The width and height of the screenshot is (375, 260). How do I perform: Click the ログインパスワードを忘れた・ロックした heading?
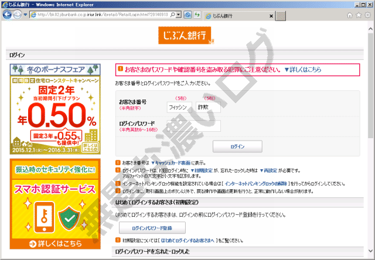coord(152,251)
